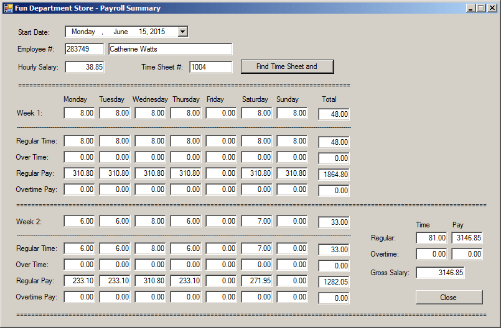Click the Week 2 Monday hours field

[79, 221]
